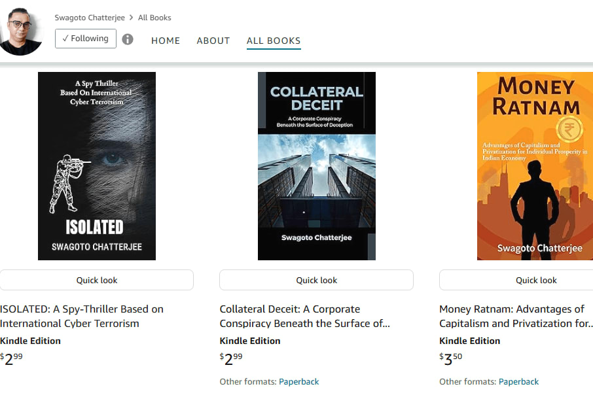Click the breadcrumb chevron after Swagoto Chatterjee
Image resolution: width=593 pixels, height=395 pixels.
(x=131, y=18)
